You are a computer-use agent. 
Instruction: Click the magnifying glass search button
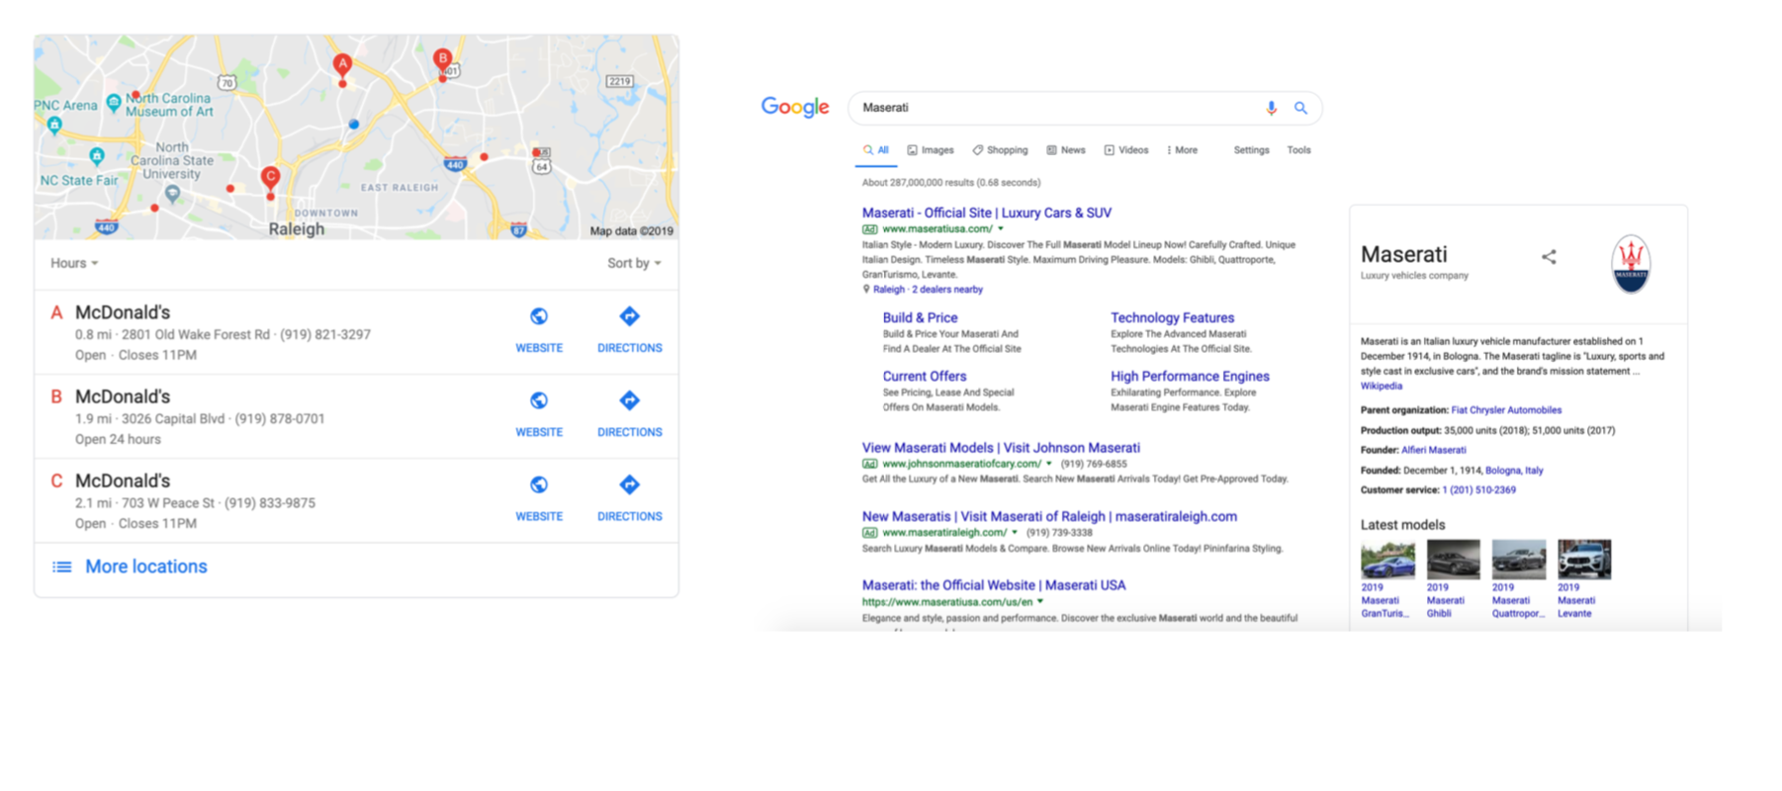[1301, 108]
